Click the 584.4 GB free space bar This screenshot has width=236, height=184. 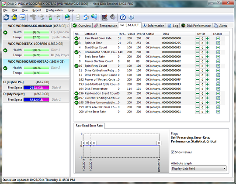(x=36, y=99)
